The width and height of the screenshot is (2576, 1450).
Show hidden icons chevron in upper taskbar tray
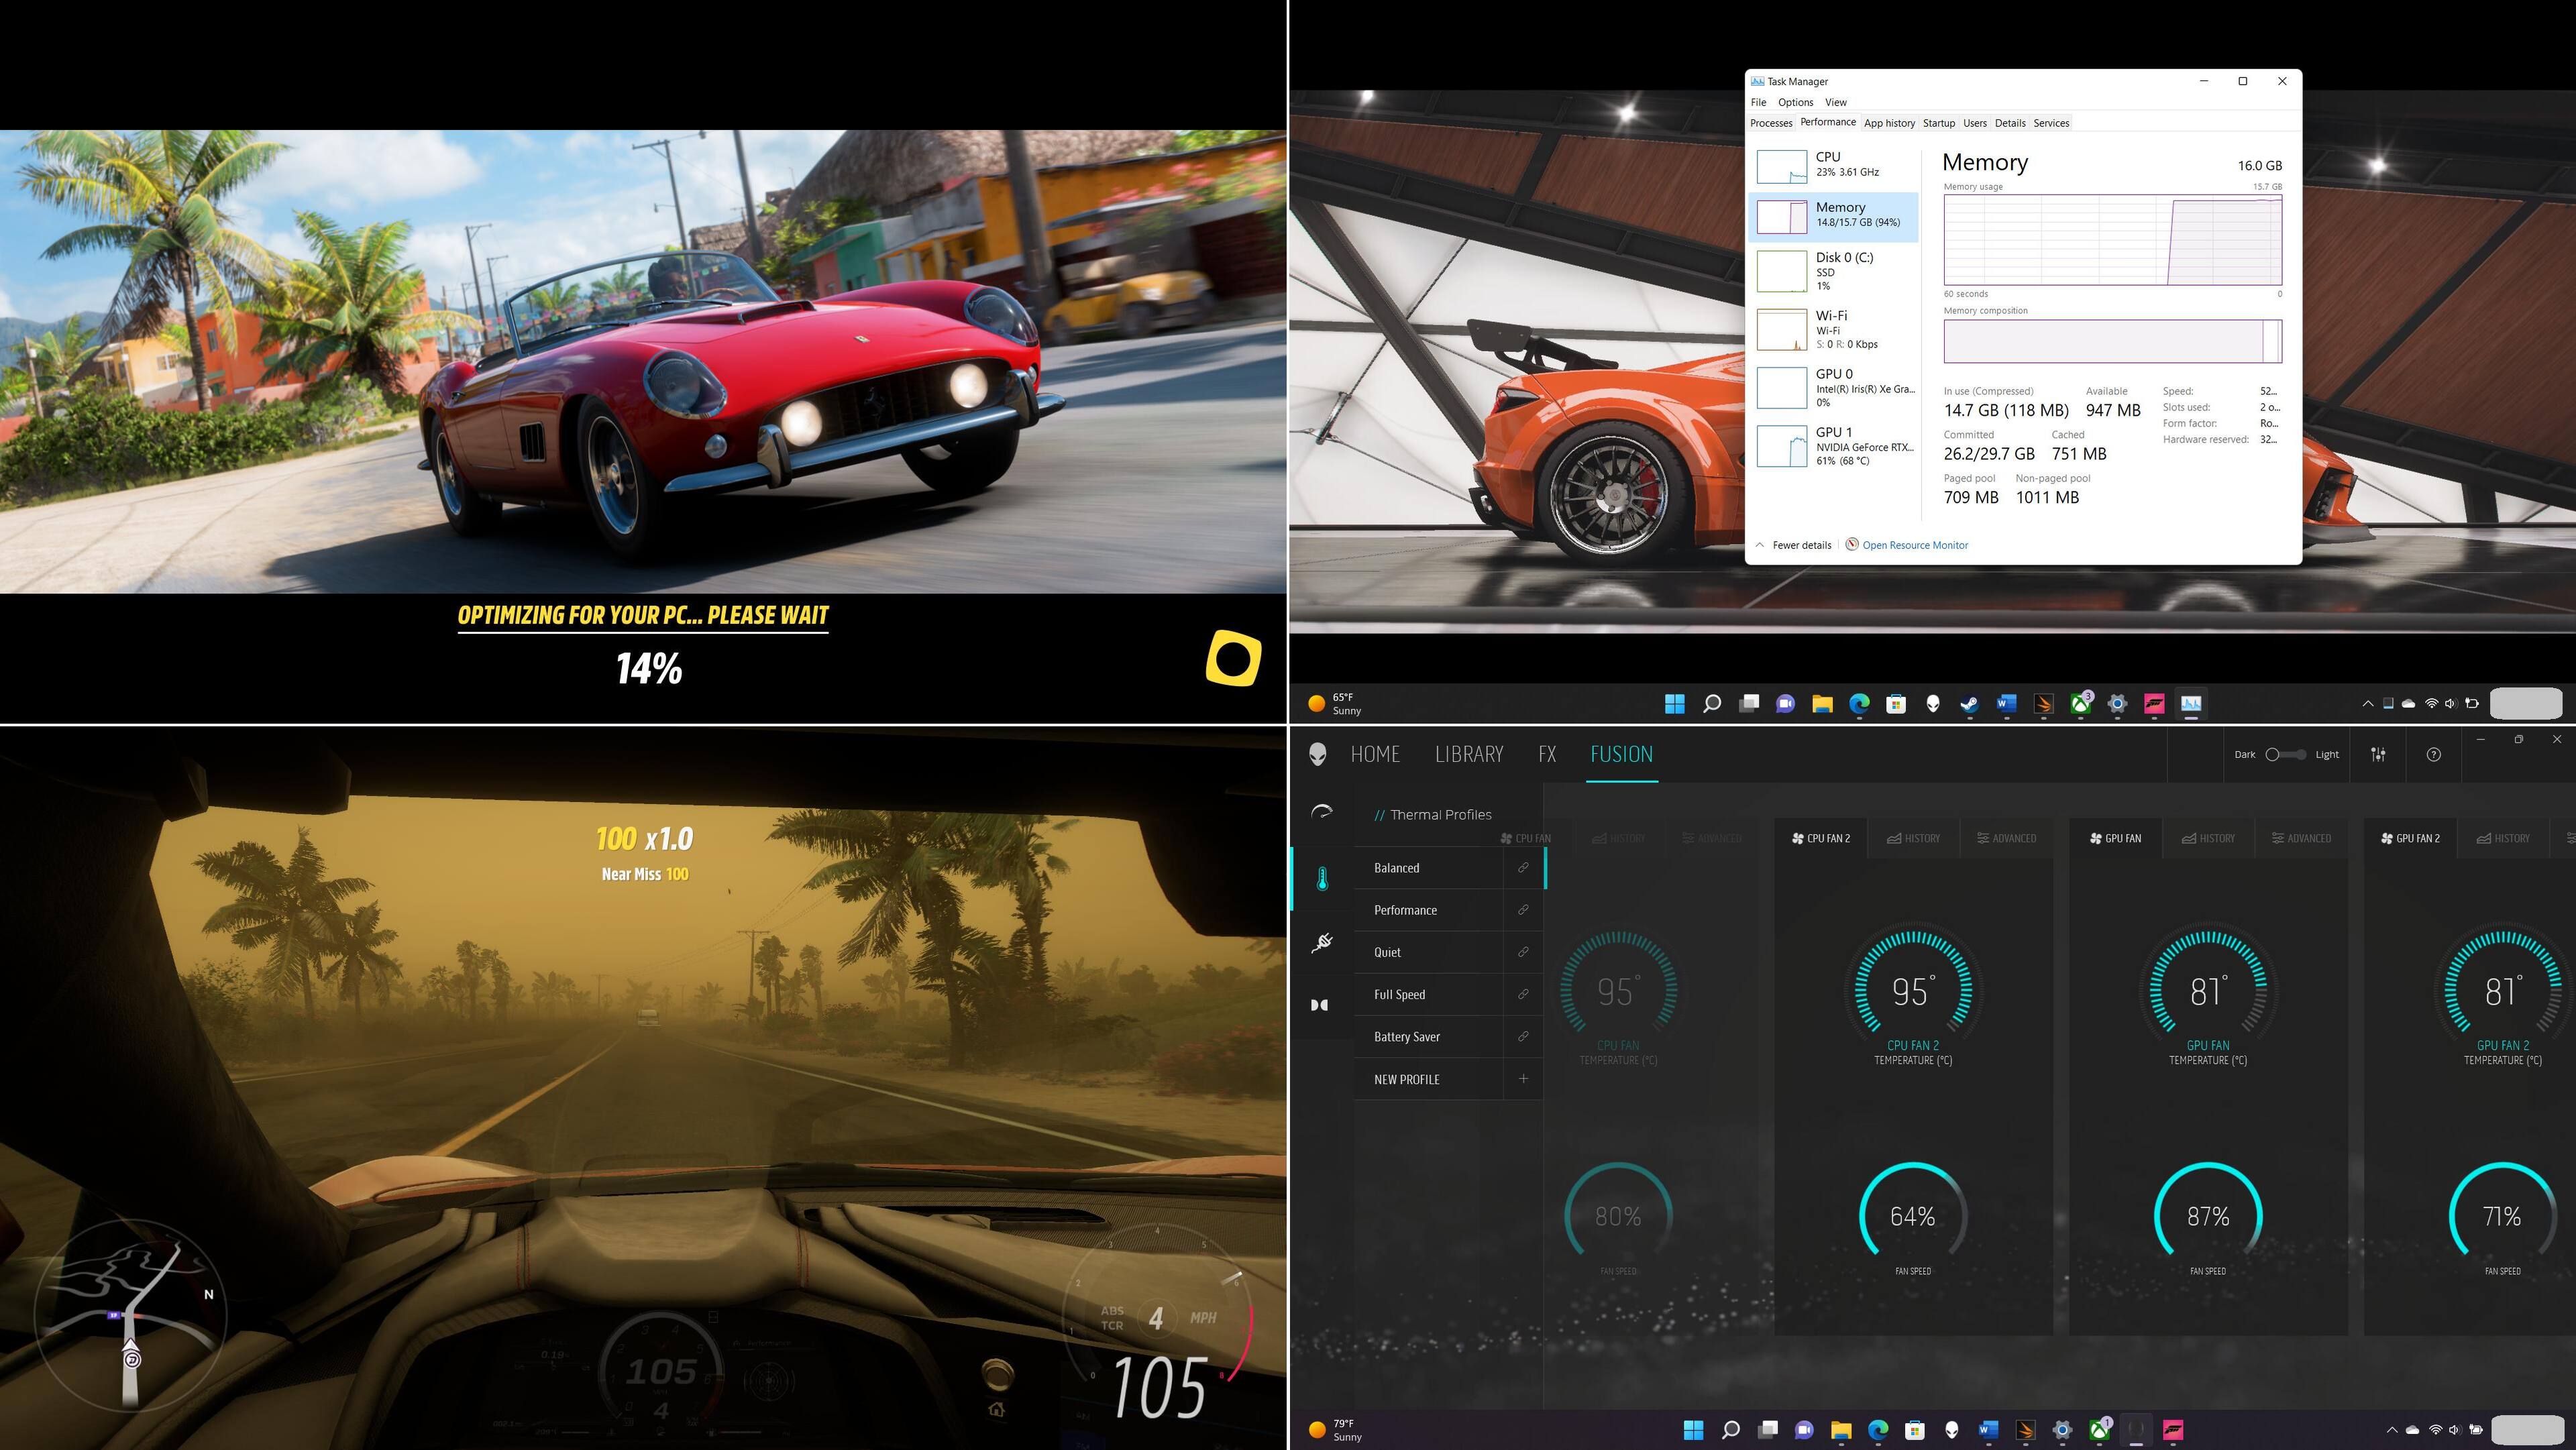pyautogui.click(x=2367, y=704)
